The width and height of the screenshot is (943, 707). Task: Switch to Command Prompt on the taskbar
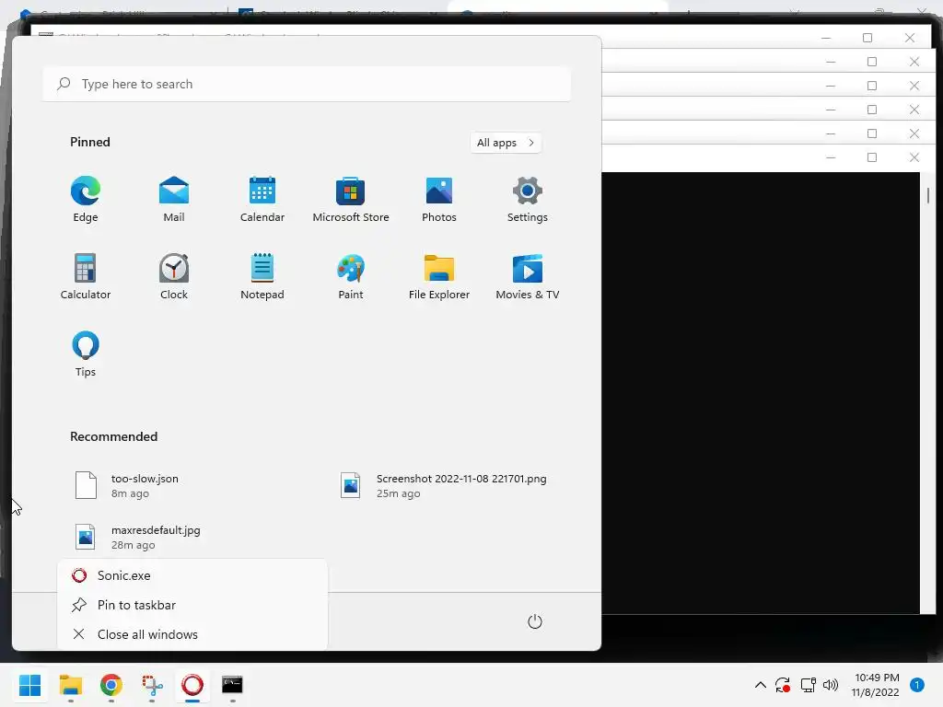tap(232, 685)
